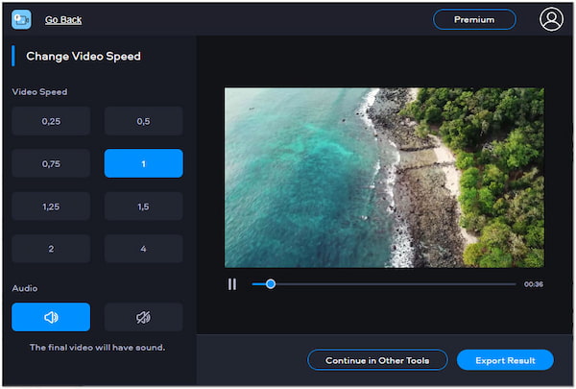576x389 pixels.
Task: Click 'The final video will have sound.' text
Action: [97, 348]
